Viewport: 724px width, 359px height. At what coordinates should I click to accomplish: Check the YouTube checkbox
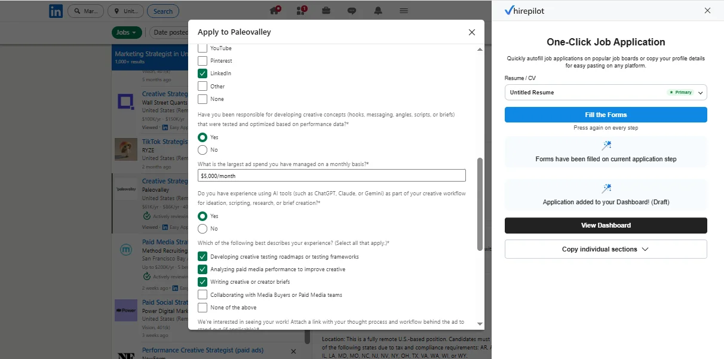tap(203, 48)
